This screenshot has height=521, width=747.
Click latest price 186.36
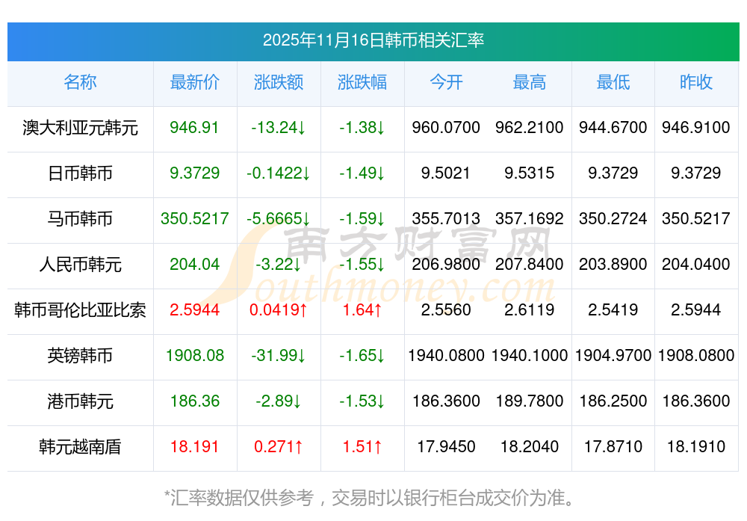[x=194, y=401]
